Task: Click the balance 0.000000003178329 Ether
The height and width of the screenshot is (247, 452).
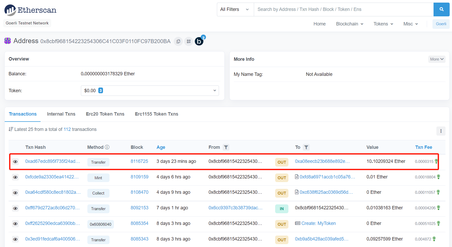Action: [108, 74]
